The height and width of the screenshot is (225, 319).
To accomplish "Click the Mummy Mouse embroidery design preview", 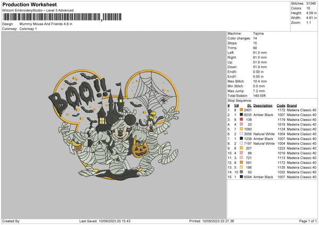I will point(114,125).
